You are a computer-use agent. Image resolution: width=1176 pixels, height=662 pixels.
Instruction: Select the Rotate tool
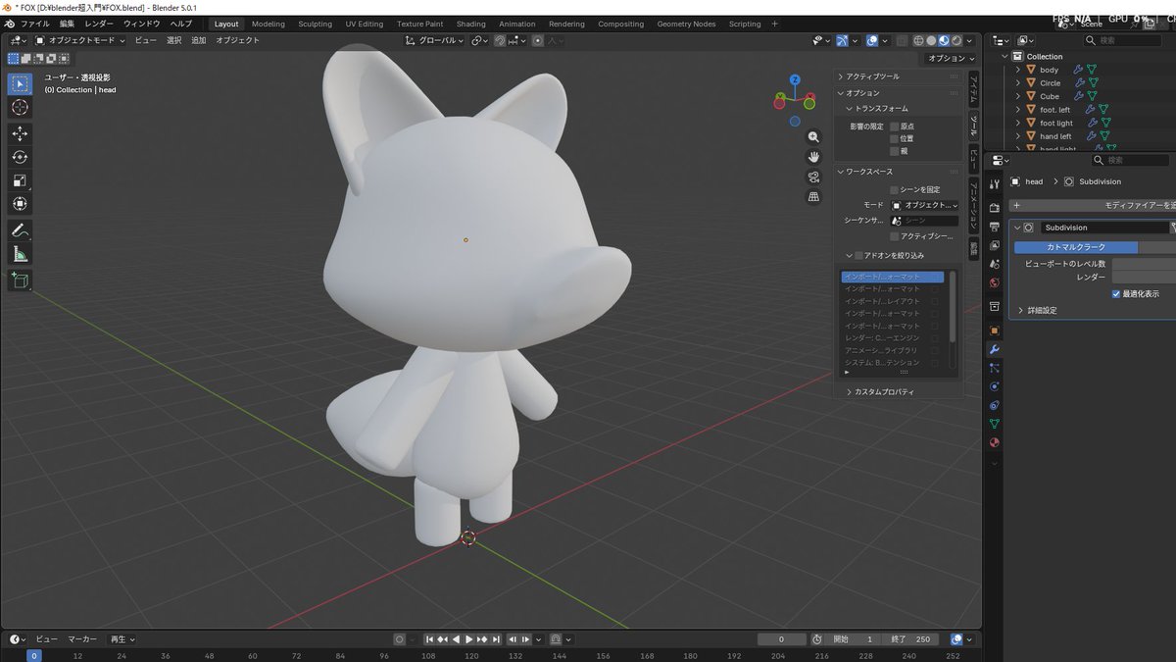(x=21, y=157)
